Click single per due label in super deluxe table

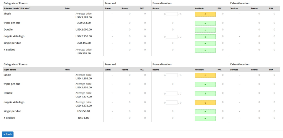click(12, 111)
